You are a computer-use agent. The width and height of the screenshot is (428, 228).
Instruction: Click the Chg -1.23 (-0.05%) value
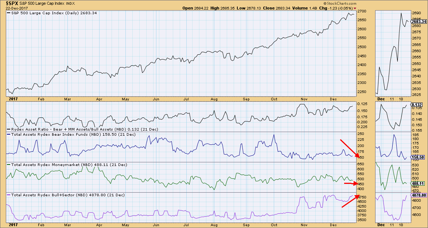tap(335, 8)
